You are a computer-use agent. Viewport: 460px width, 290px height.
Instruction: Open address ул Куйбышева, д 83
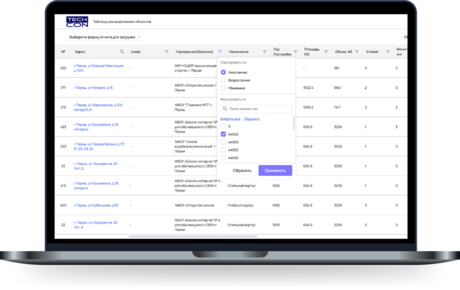click(x=96, y=206)
